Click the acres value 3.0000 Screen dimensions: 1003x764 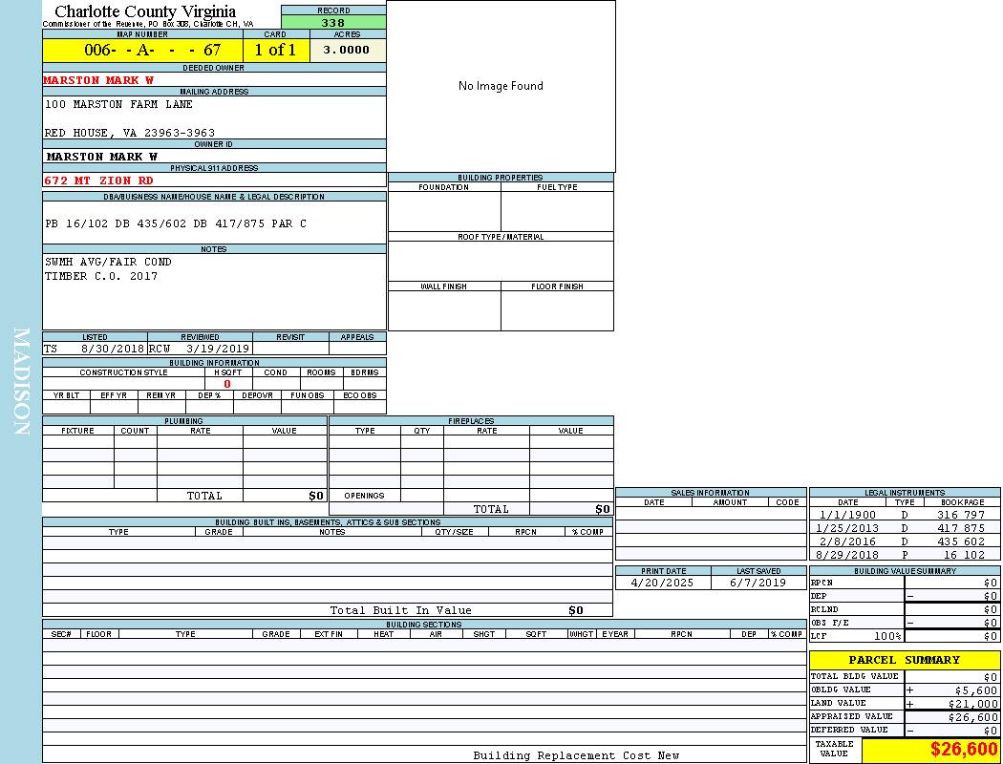pyautogui.click(x=347, y=51)
